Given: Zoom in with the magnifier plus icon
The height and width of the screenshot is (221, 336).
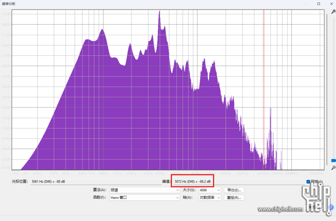Looking at the screenshot, I should tap(333, 12).
